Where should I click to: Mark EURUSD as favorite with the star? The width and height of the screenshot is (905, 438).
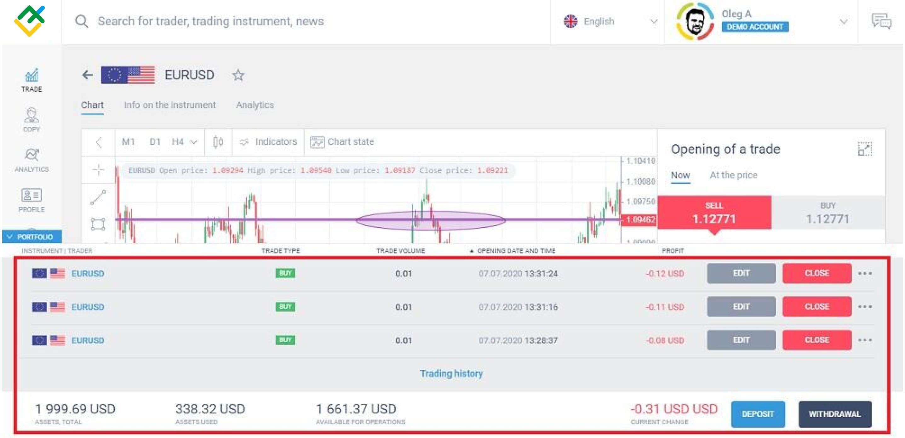pyautogui.click(x=238, y=75)
